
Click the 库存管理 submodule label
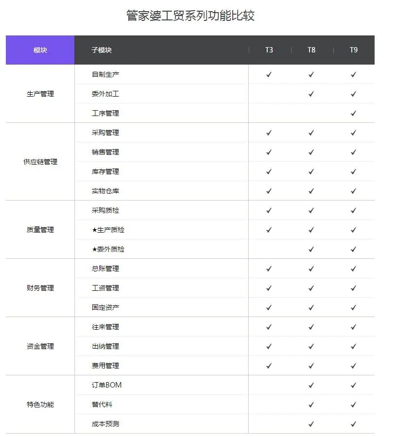click(105, 171)
